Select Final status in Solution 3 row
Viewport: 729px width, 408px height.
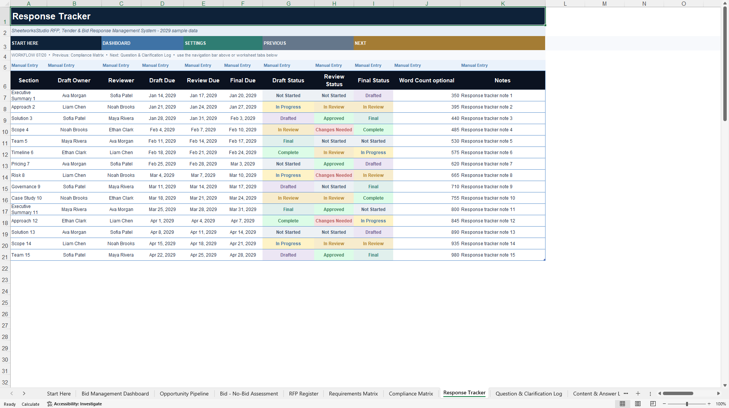coord(373,118)
